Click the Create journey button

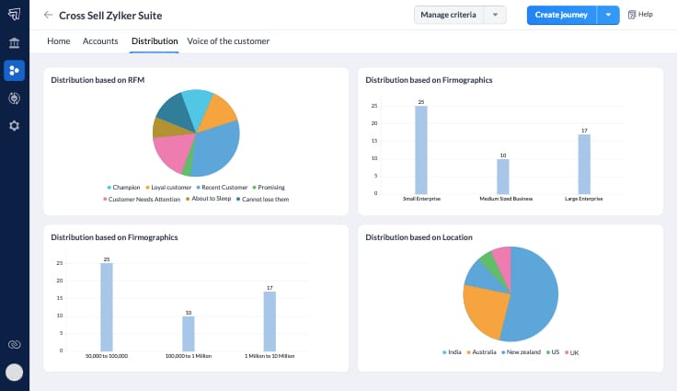click(561, 15)
